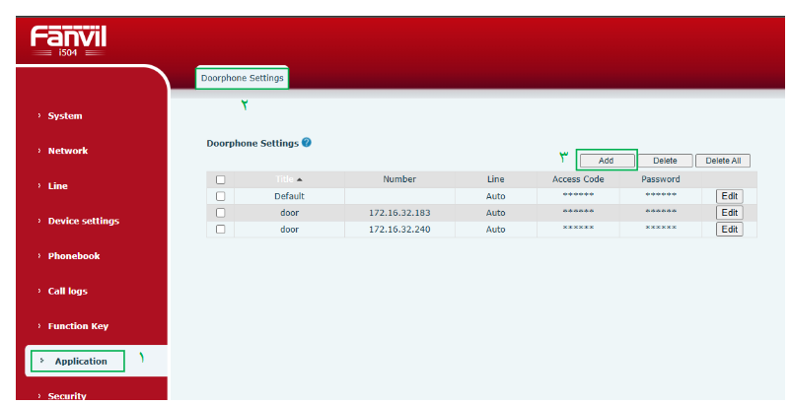Expand the Network menu
Image resolution: width=791 pixels, height=405 pixels.
click(68, 151)
